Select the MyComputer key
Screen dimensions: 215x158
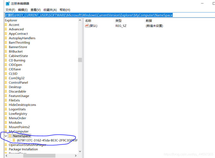coord(19,131)
